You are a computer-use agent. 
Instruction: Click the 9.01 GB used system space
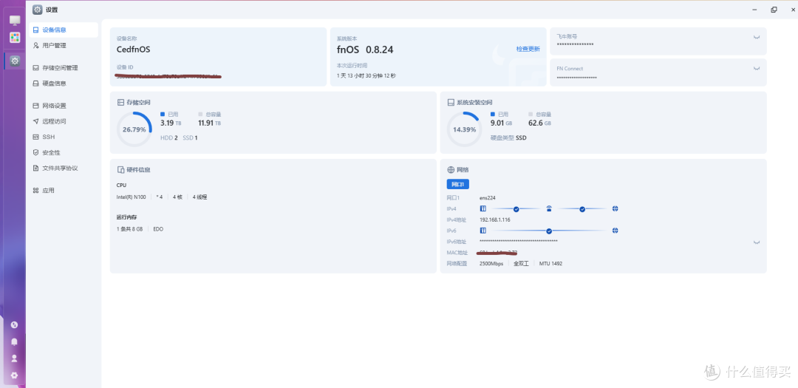pos(501,123)
